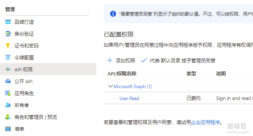Viewport: 253px width, 136px height.
Task: Click the 类型 column header
Action: (191, 74)
